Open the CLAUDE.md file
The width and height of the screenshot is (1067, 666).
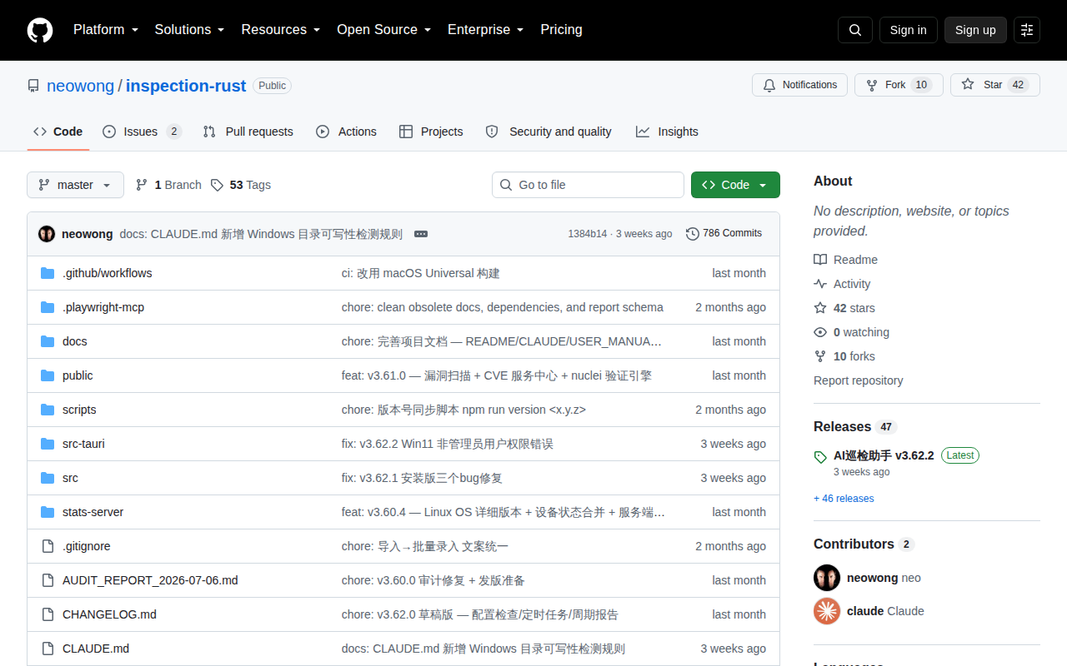pos(96,649)
